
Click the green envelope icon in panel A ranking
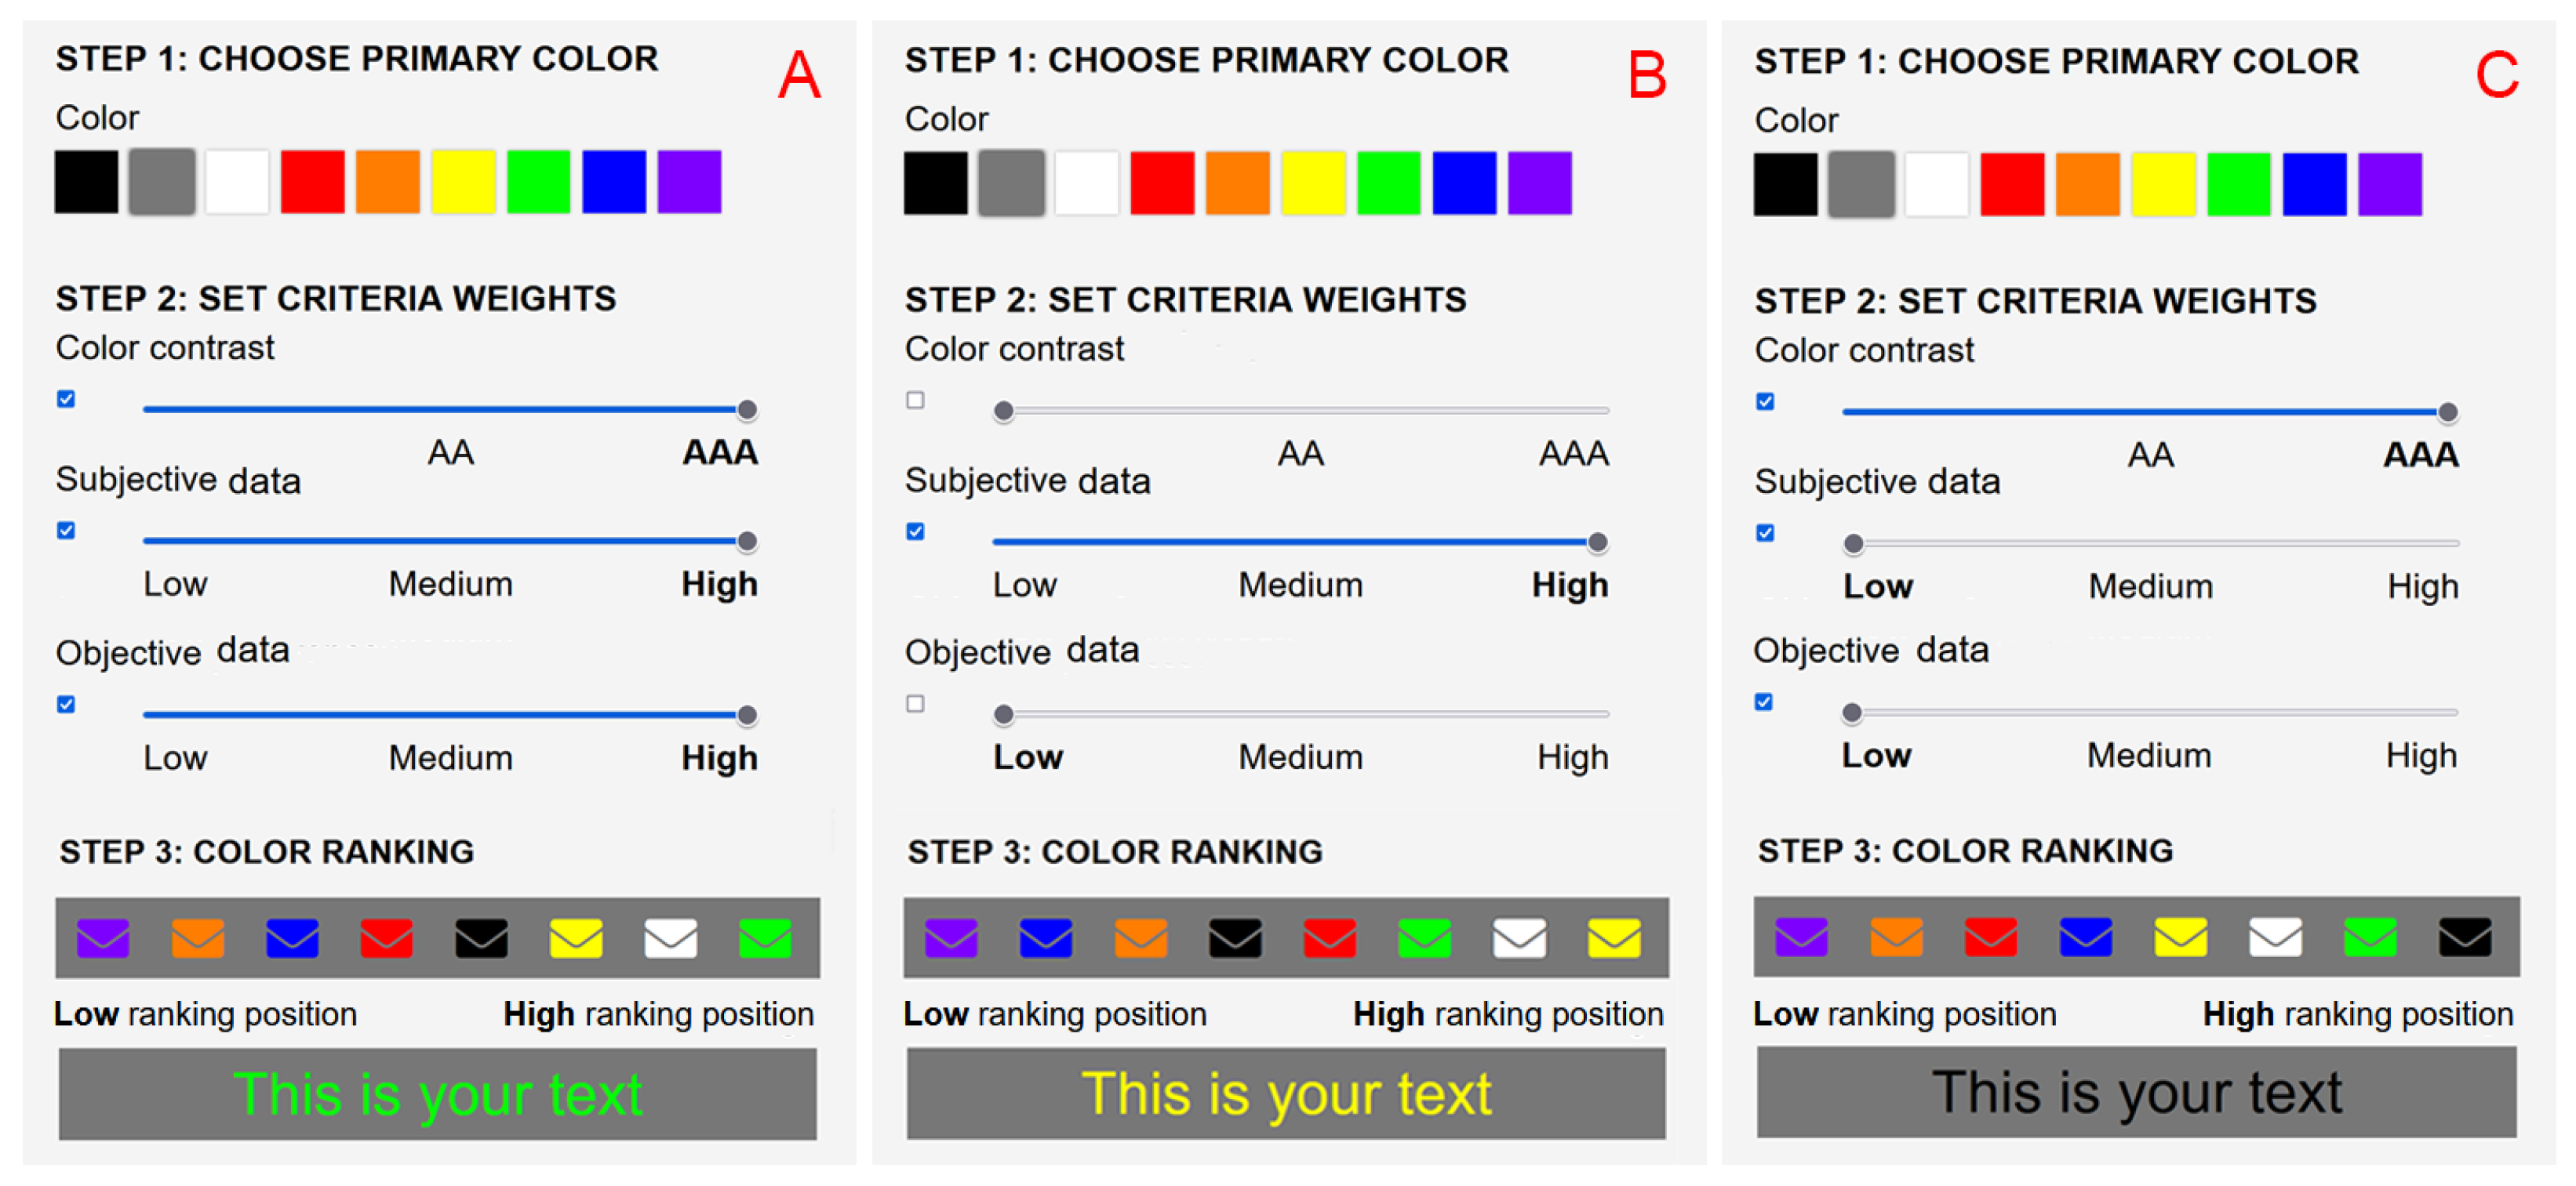[x=765, y=938]
